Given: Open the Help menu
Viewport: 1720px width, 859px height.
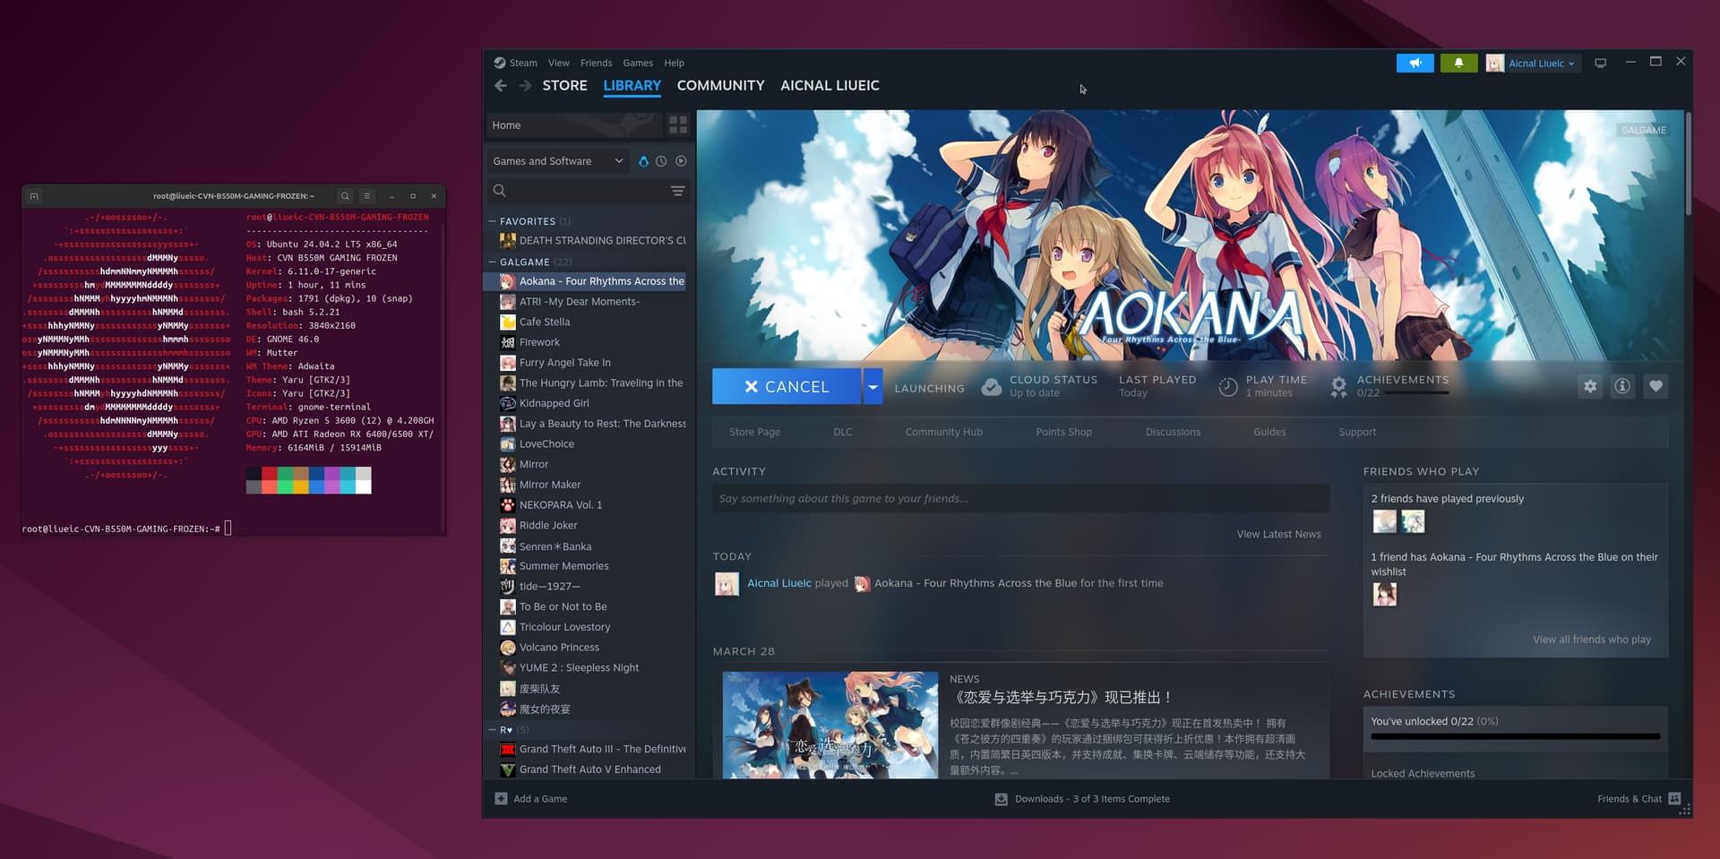Looking at the screenshot, I should point(674,63).
